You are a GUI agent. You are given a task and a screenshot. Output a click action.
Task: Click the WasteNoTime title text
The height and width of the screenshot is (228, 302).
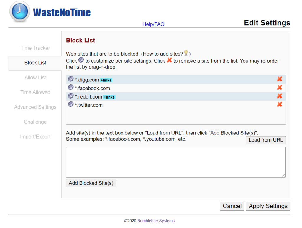click(62, 13)
